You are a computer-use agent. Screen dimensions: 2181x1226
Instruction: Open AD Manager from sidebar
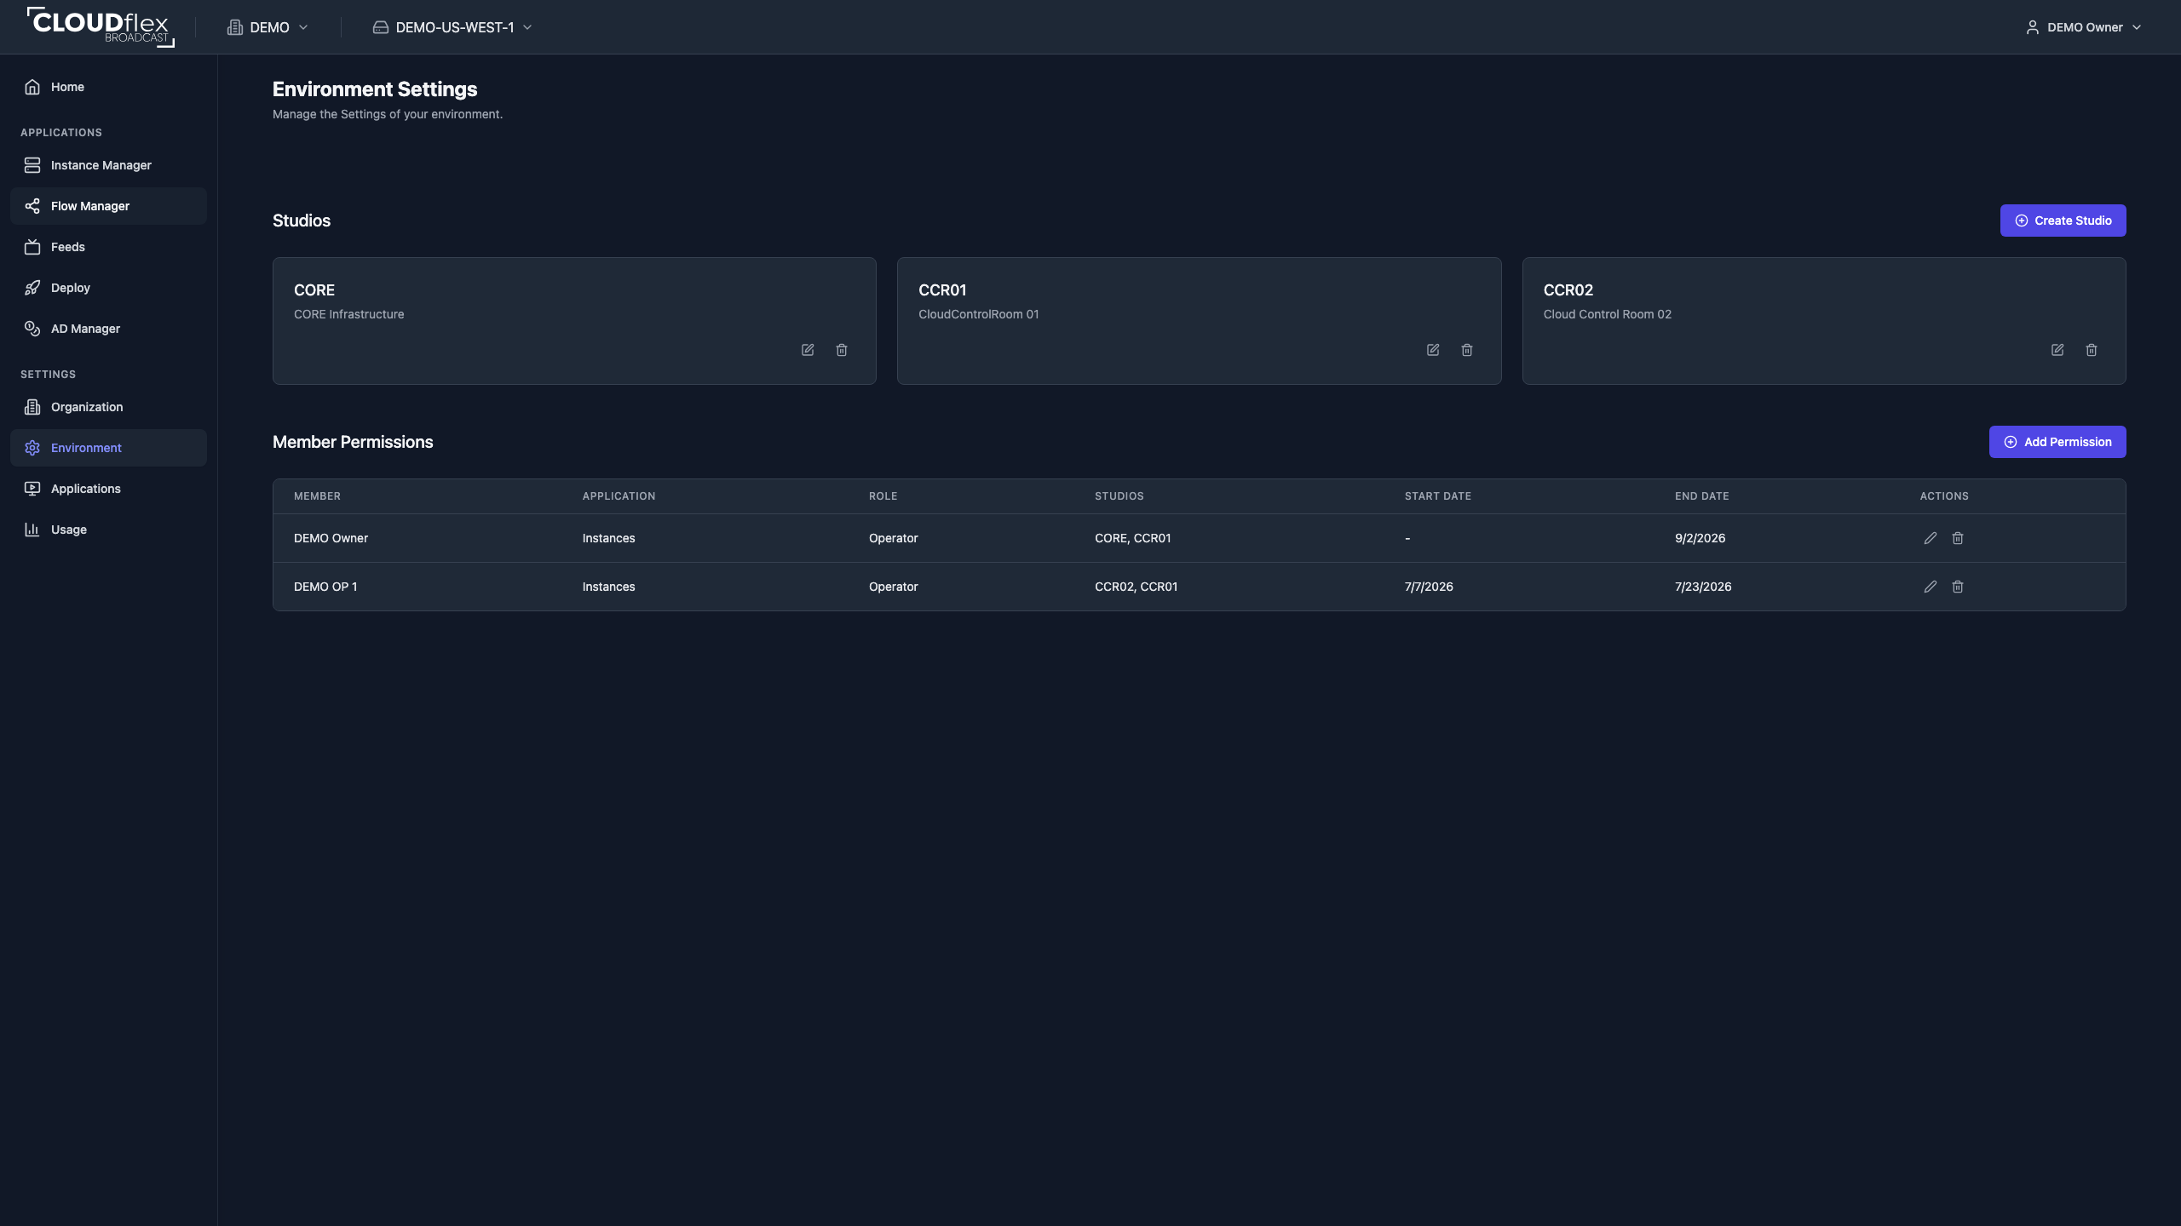pos(108,329)
